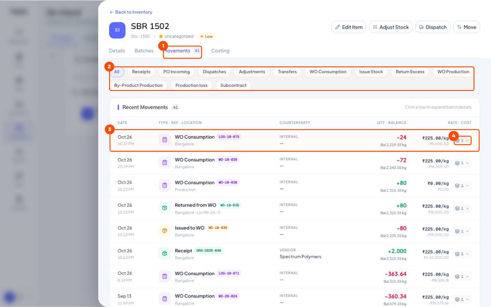Switch to the Costing tab
Viewport: 491px width, 307px height.
coord(220,51)
